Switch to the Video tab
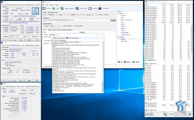 [54, 30]
